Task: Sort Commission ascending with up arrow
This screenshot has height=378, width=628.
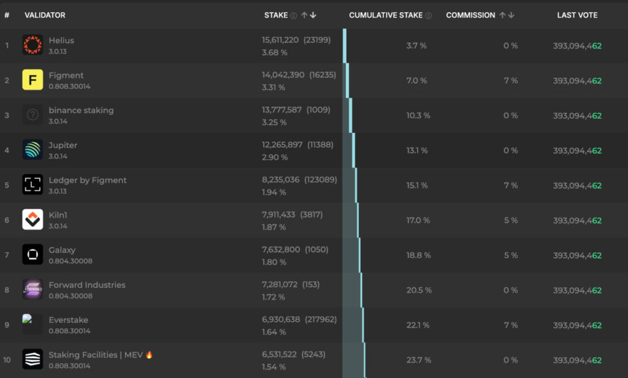Action: click(x=503, y=15)
